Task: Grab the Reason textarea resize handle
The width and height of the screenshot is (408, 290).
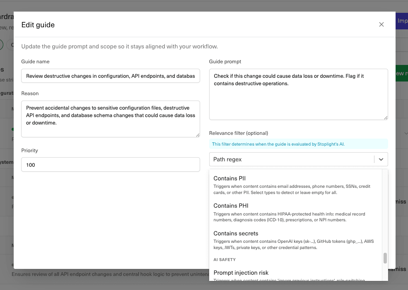Action: 198,135
